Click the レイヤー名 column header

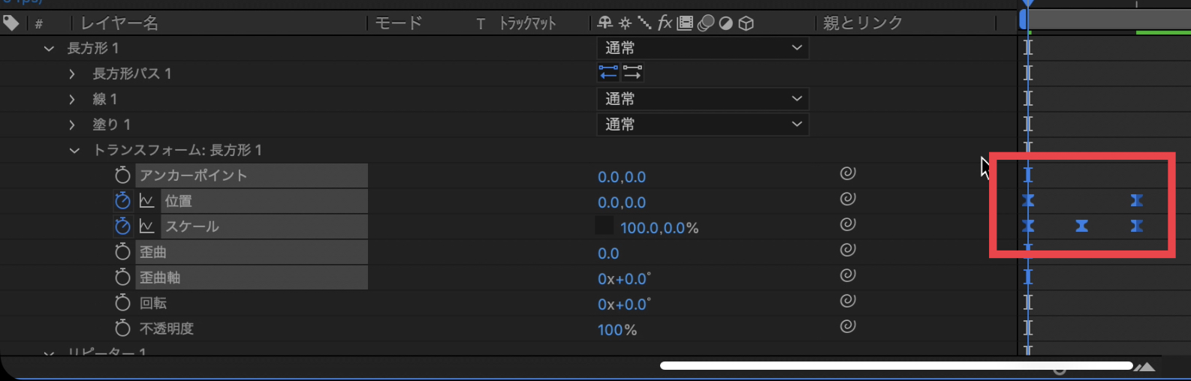[119, 23]
